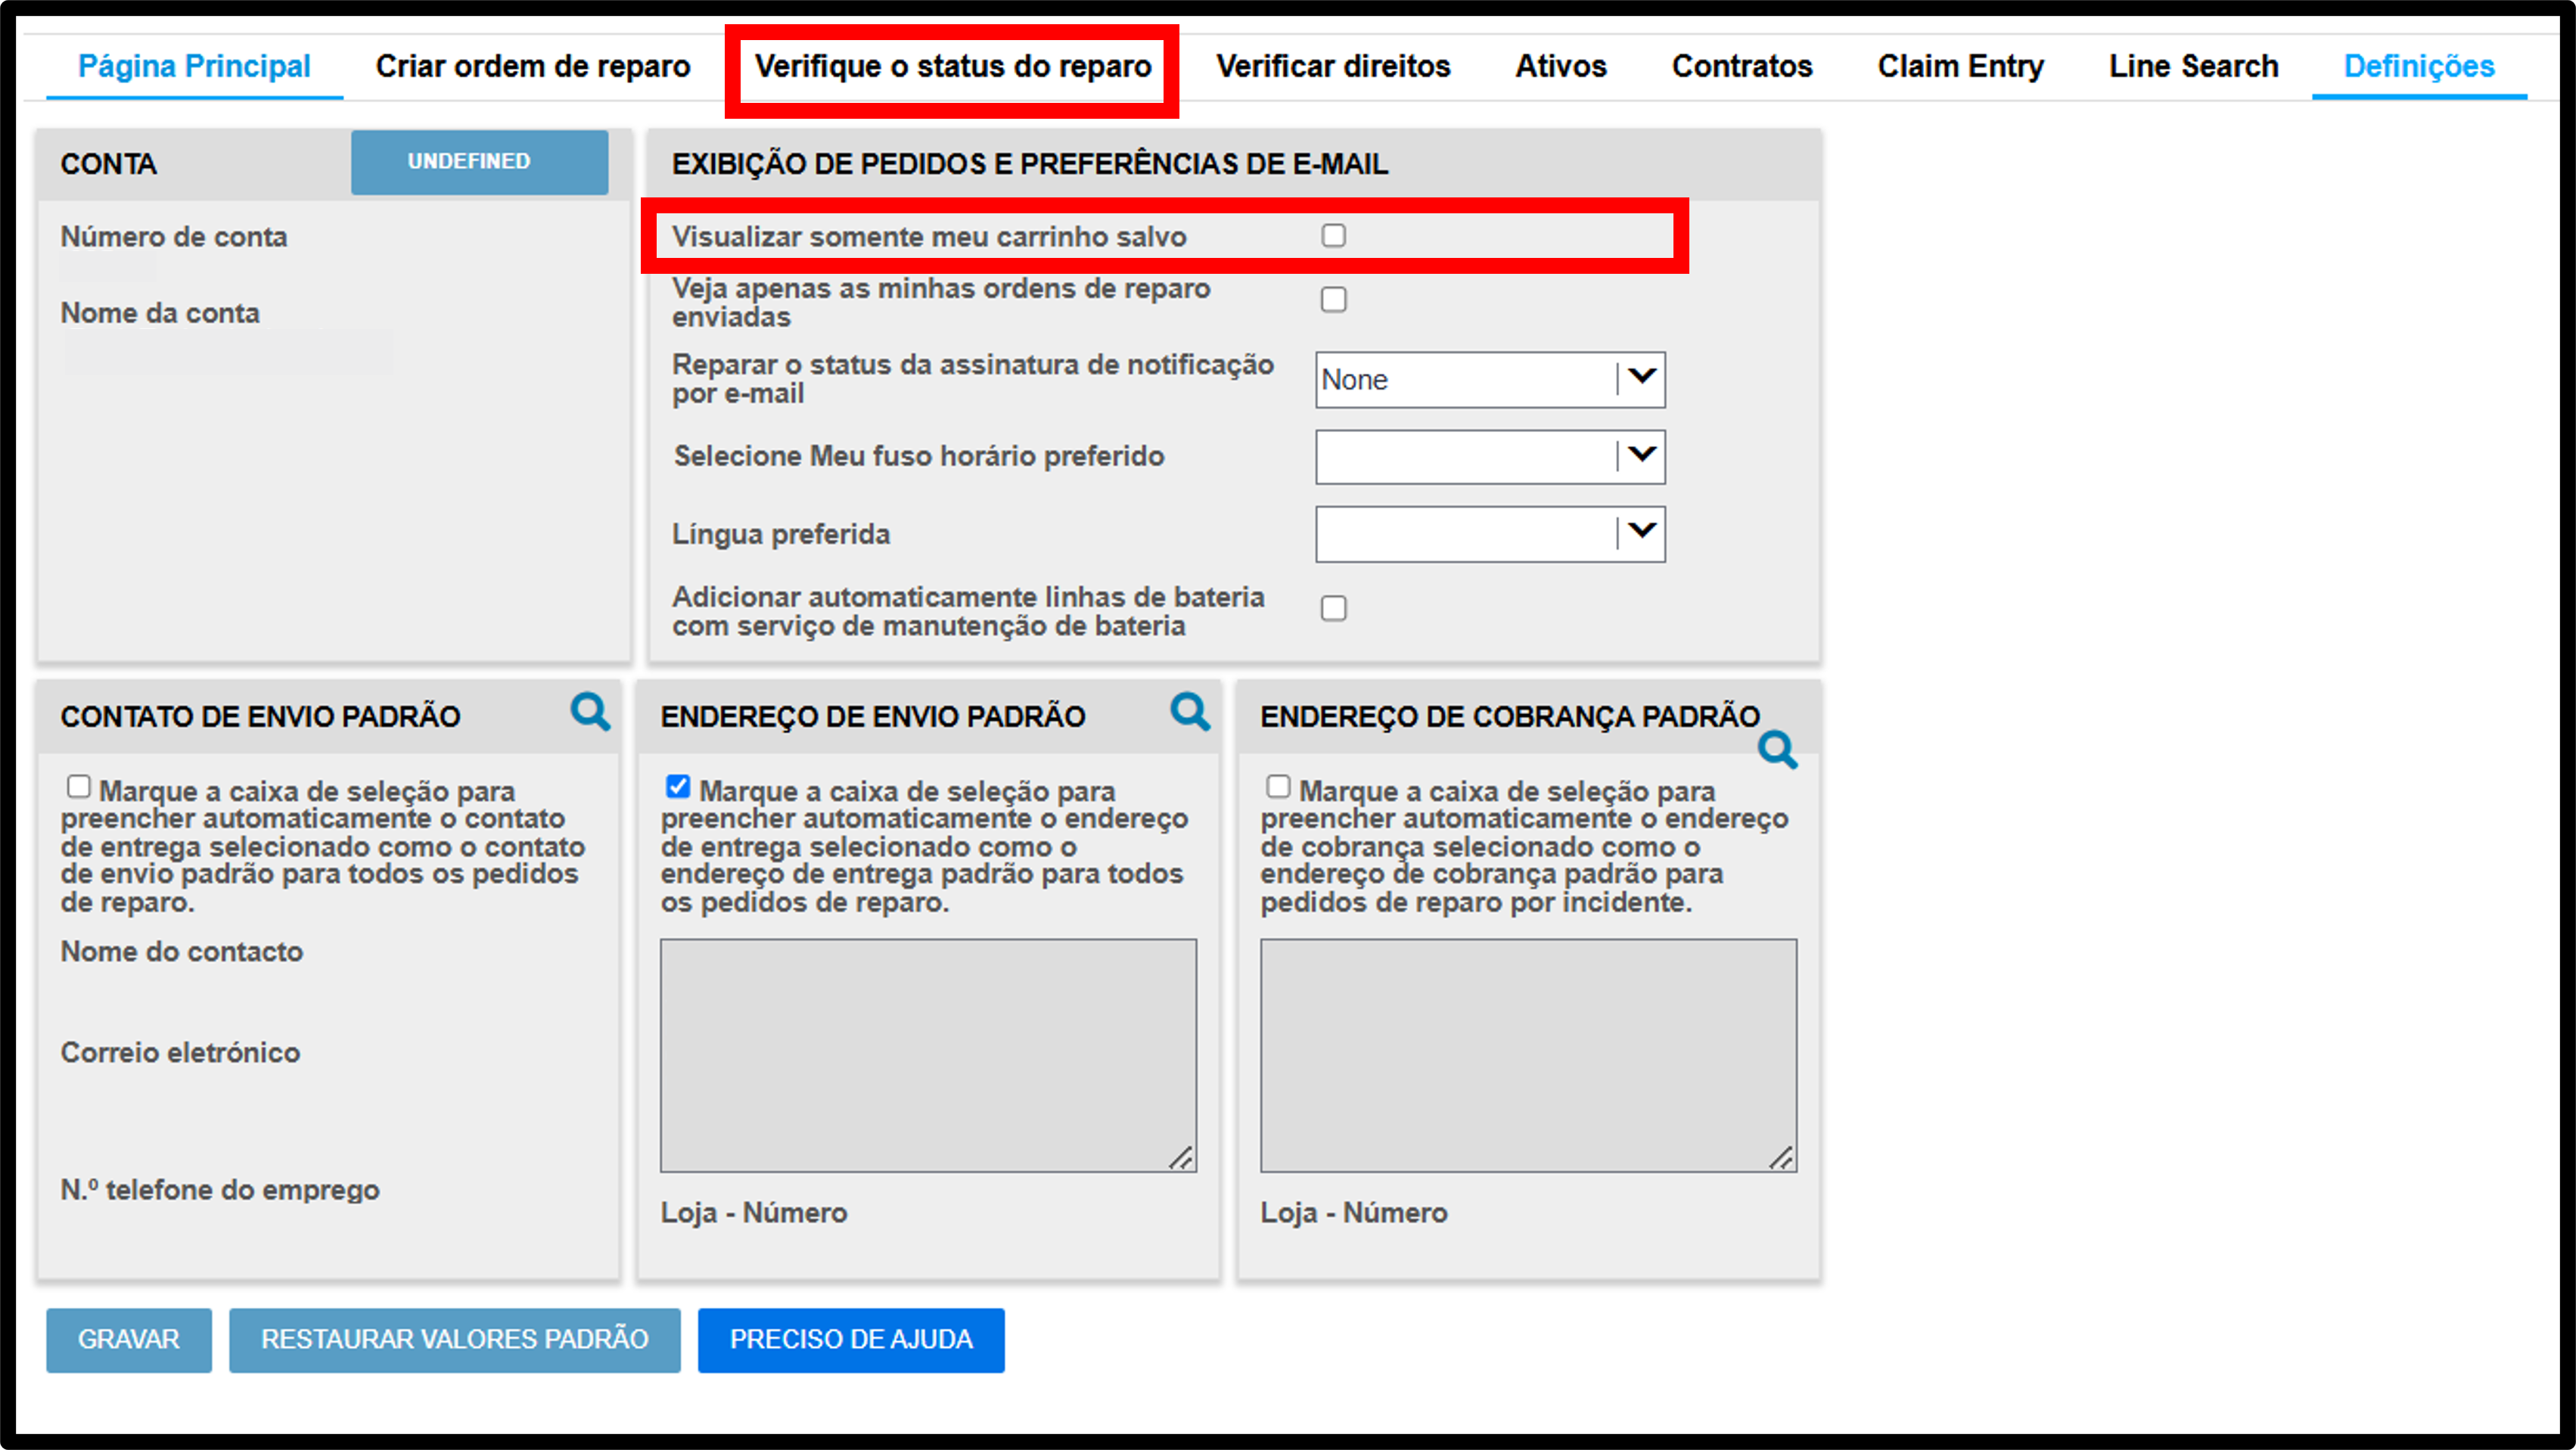The height and width of the screenshot is (1450, 2576).
Task: Open Verificar direitos tab
Action: click(1333, 66)
